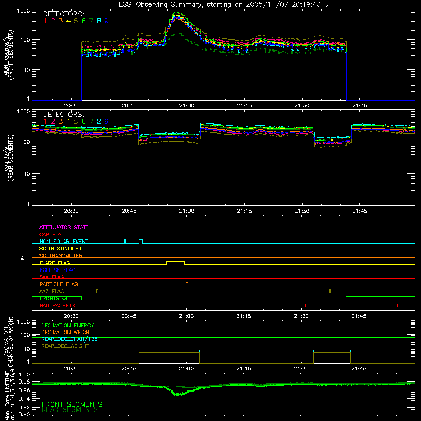The width and height of the screenshot is (421, 421).
Task: Click the HESSI Observing Summary plot title
Action: point(223,5)
